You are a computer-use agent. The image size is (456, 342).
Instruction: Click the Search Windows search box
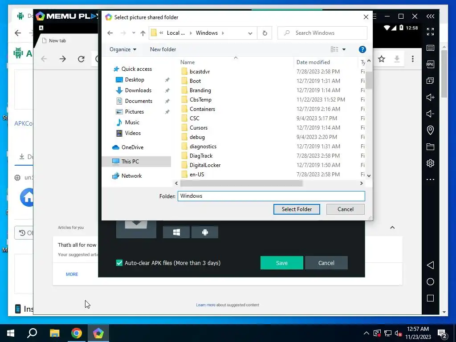pos(322,33)
